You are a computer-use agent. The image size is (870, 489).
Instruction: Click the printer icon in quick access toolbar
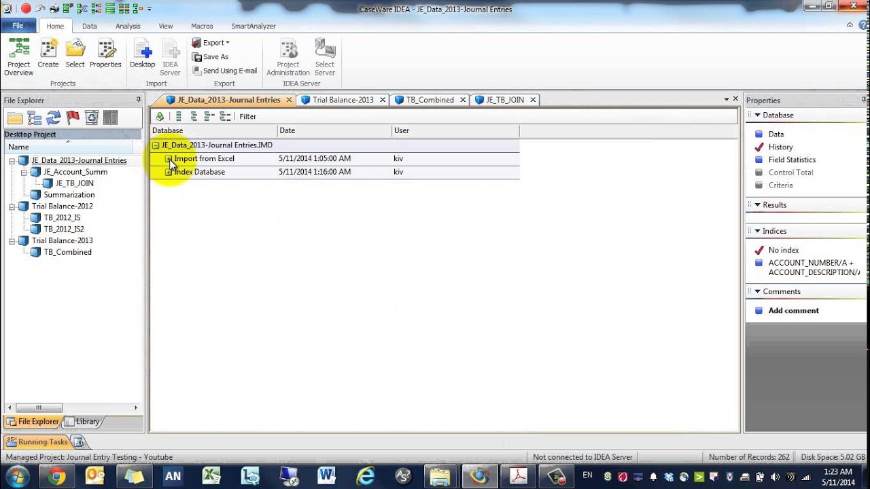(54, 9)
